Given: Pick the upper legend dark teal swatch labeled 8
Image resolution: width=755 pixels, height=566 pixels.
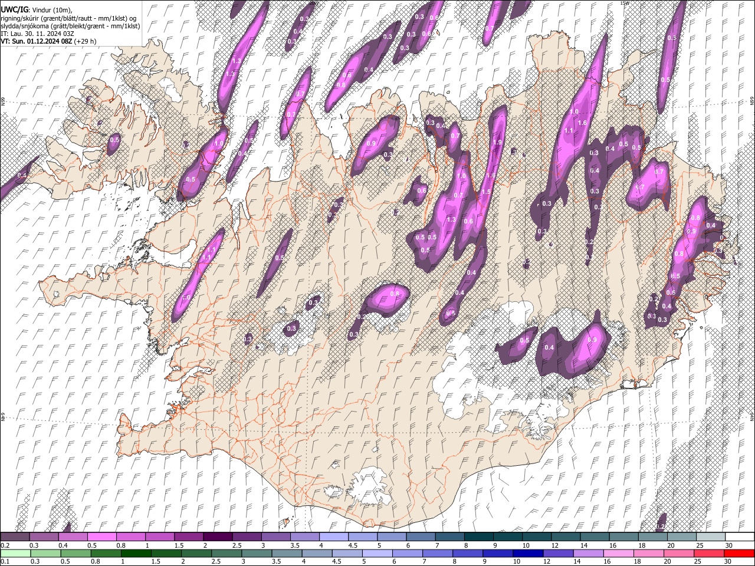Looking at the screenshot, I should tap(478, 537).
